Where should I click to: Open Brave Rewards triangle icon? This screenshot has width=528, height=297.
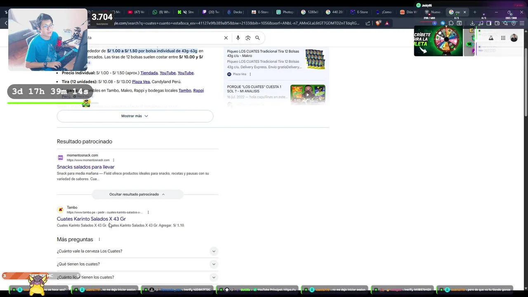[387, 23]
